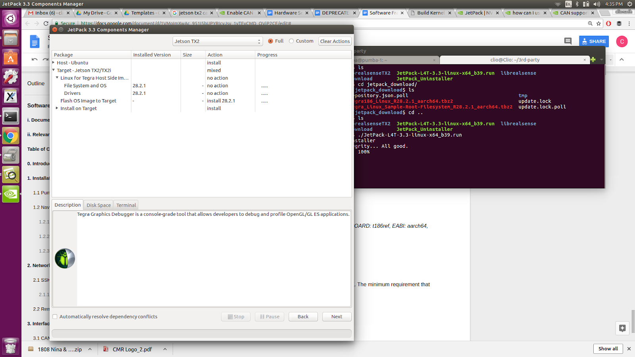Expand the Install on Target row
Viewport: 635px width, 357px height.
(x=57, y=108)
